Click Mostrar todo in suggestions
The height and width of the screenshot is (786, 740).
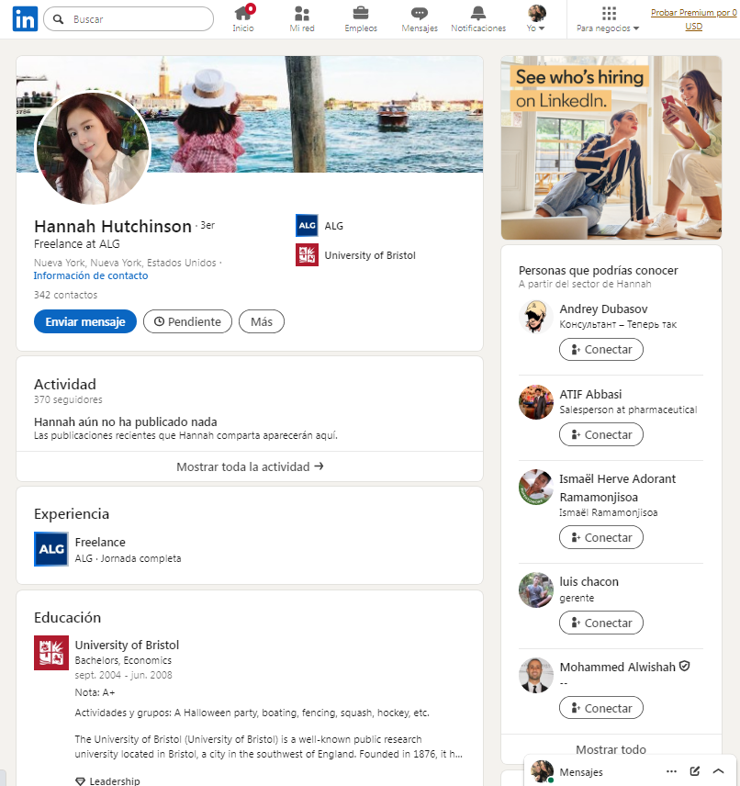tap(611, 749)
